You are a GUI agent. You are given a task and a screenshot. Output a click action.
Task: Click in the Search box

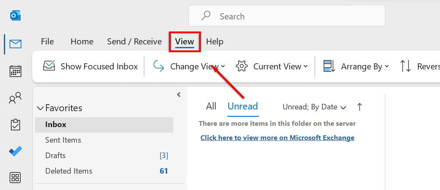click(x=292, y=16)
